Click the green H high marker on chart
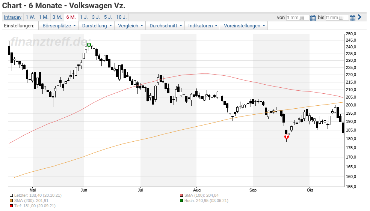Screen dimensions: 370x211 89,45
